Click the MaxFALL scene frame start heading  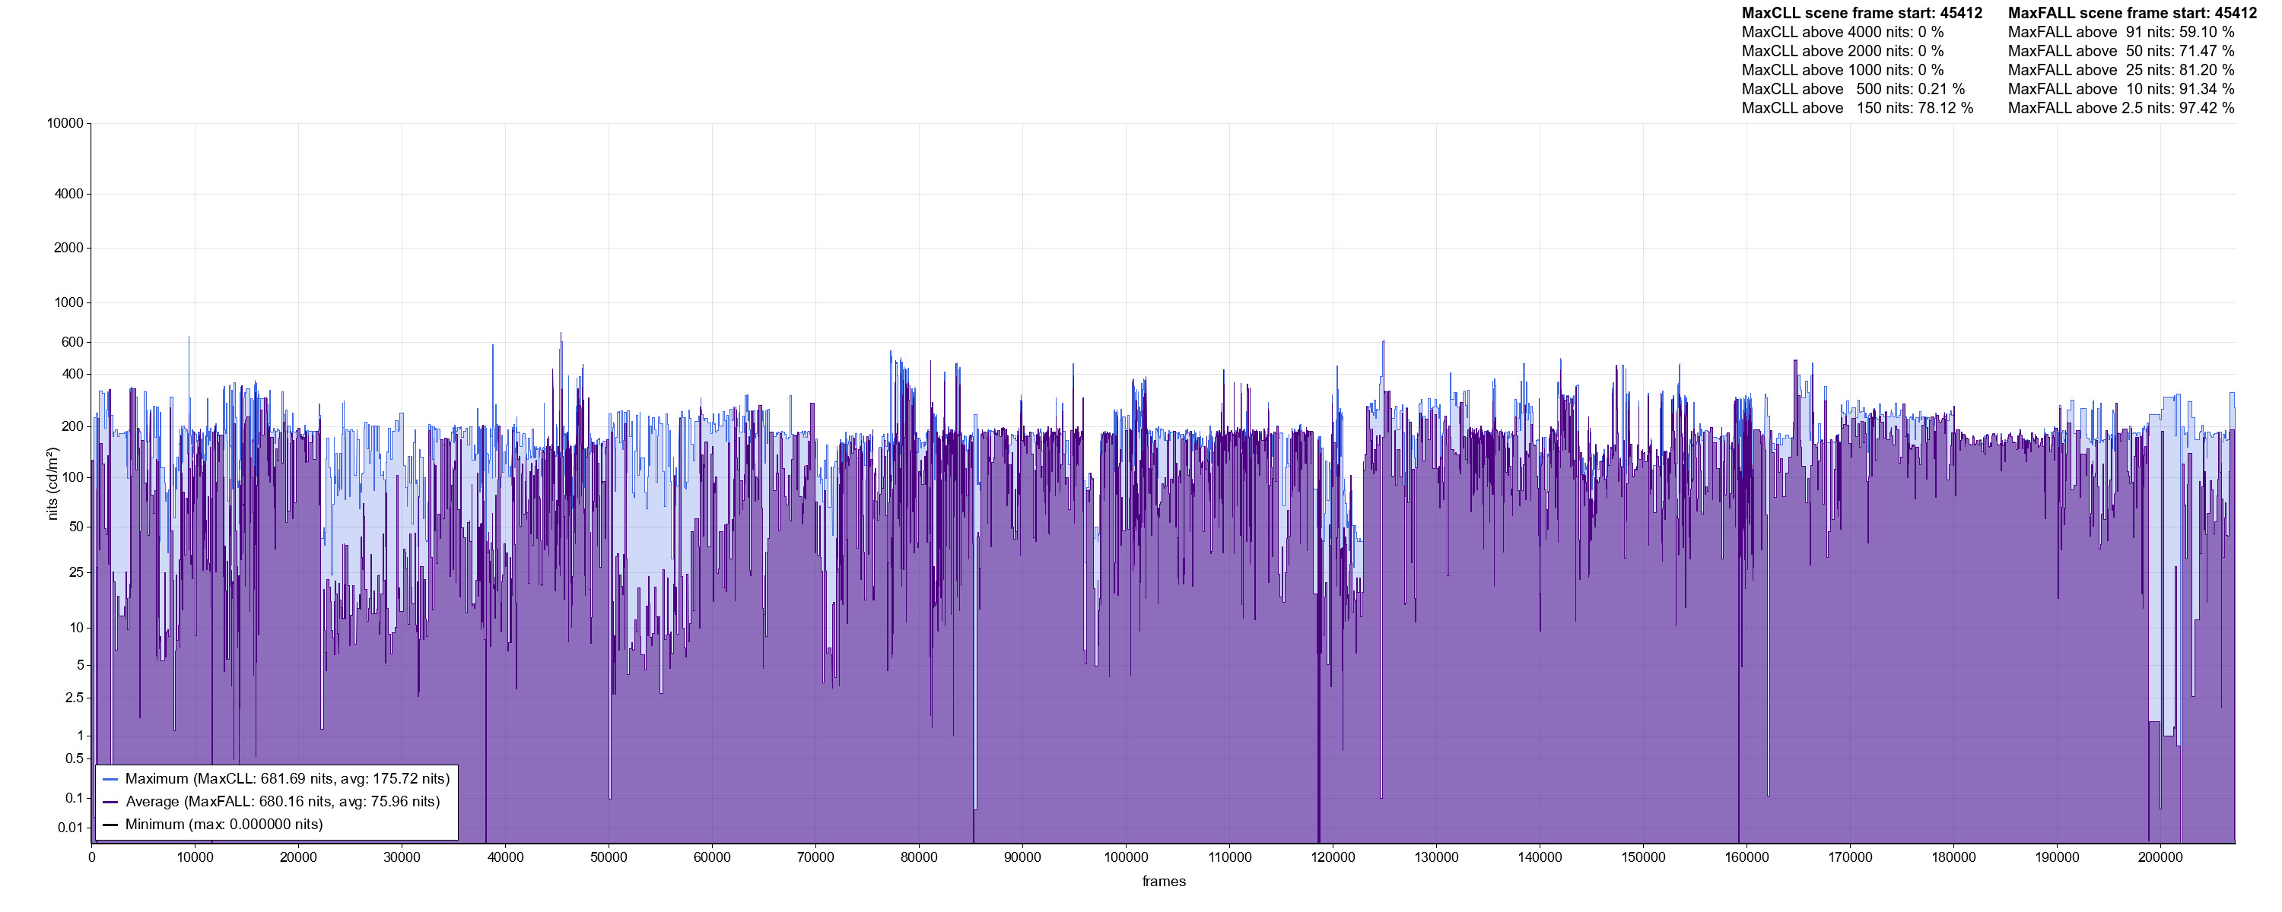point(2132,13)
